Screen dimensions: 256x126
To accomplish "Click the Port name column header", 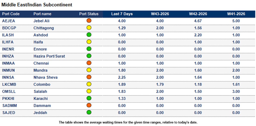I will tap(42, 14).
